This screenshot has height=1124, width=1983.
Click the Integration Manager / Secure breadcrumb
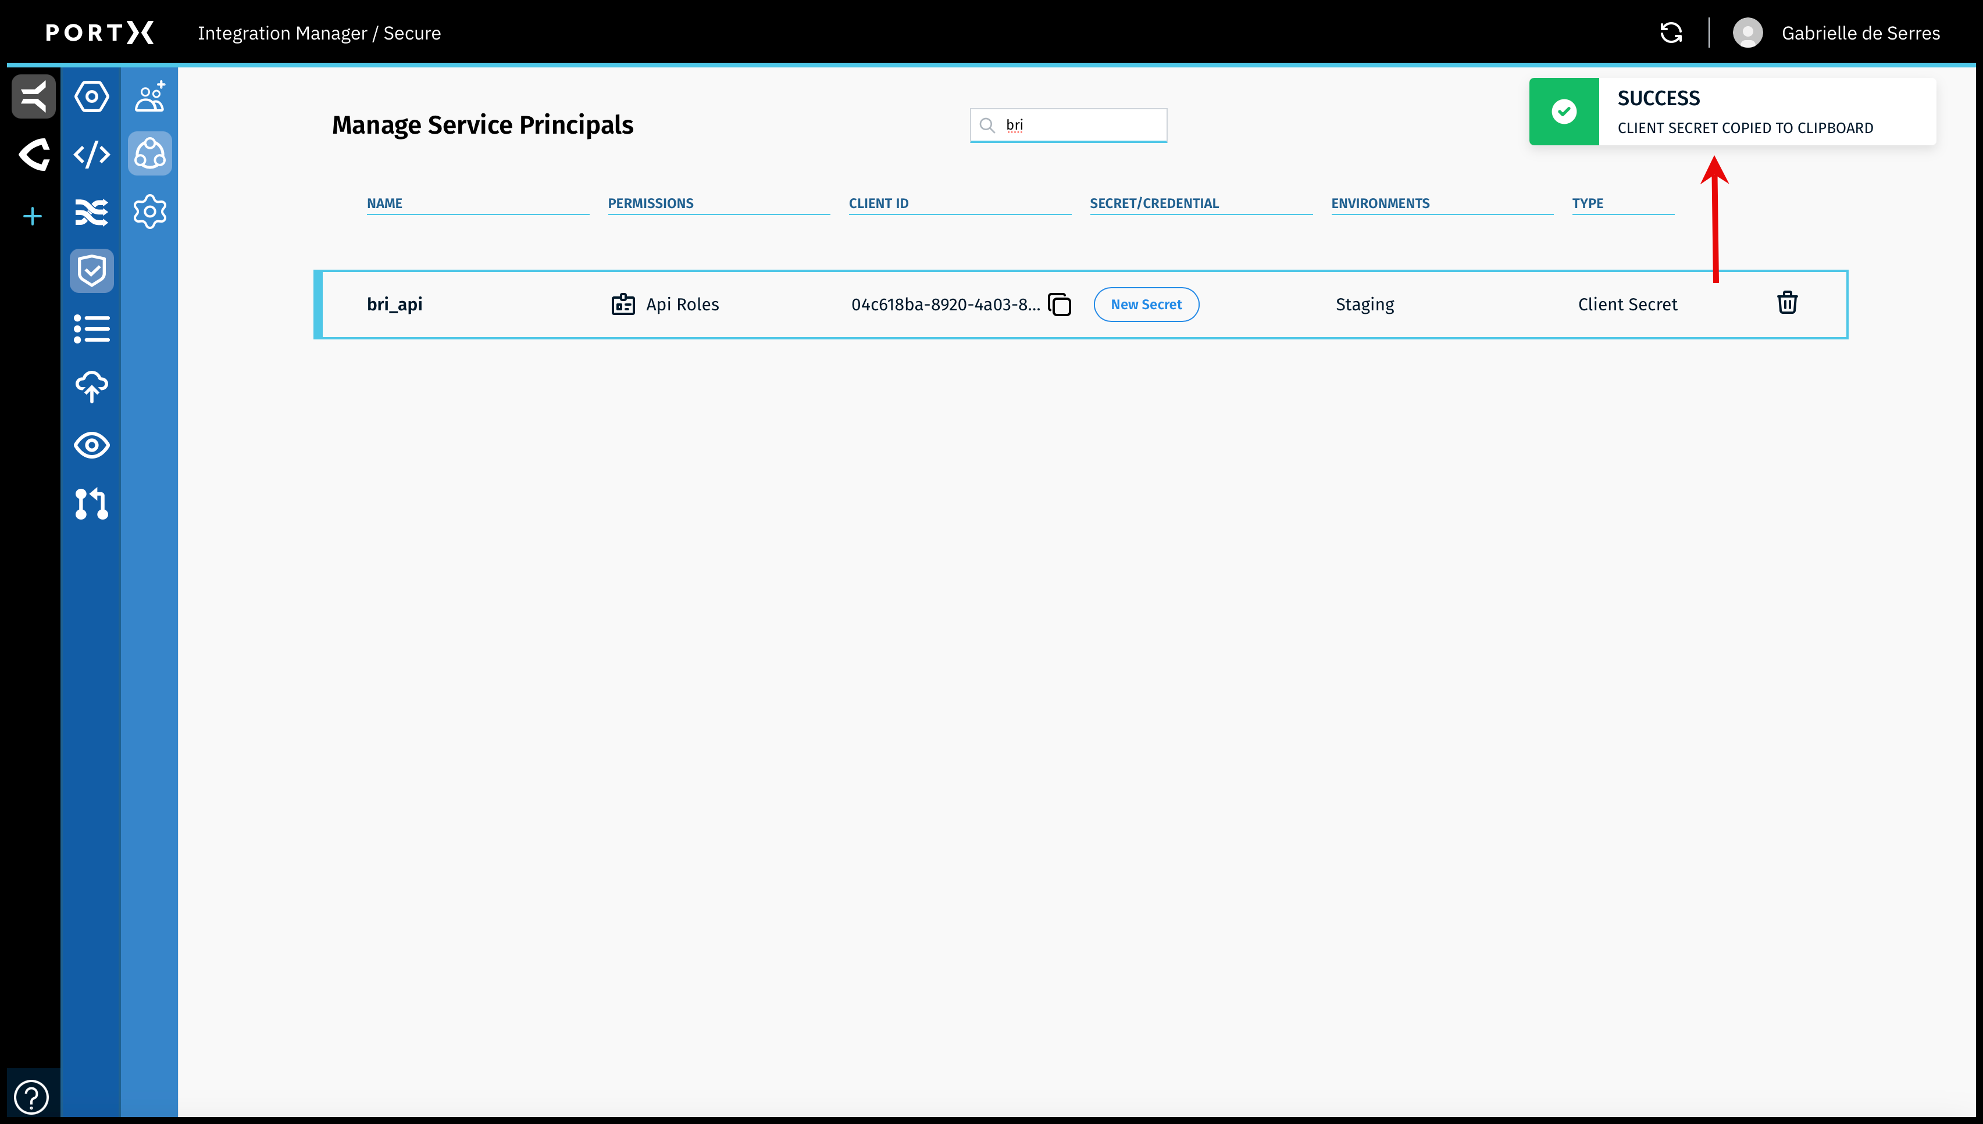point(319,33)
